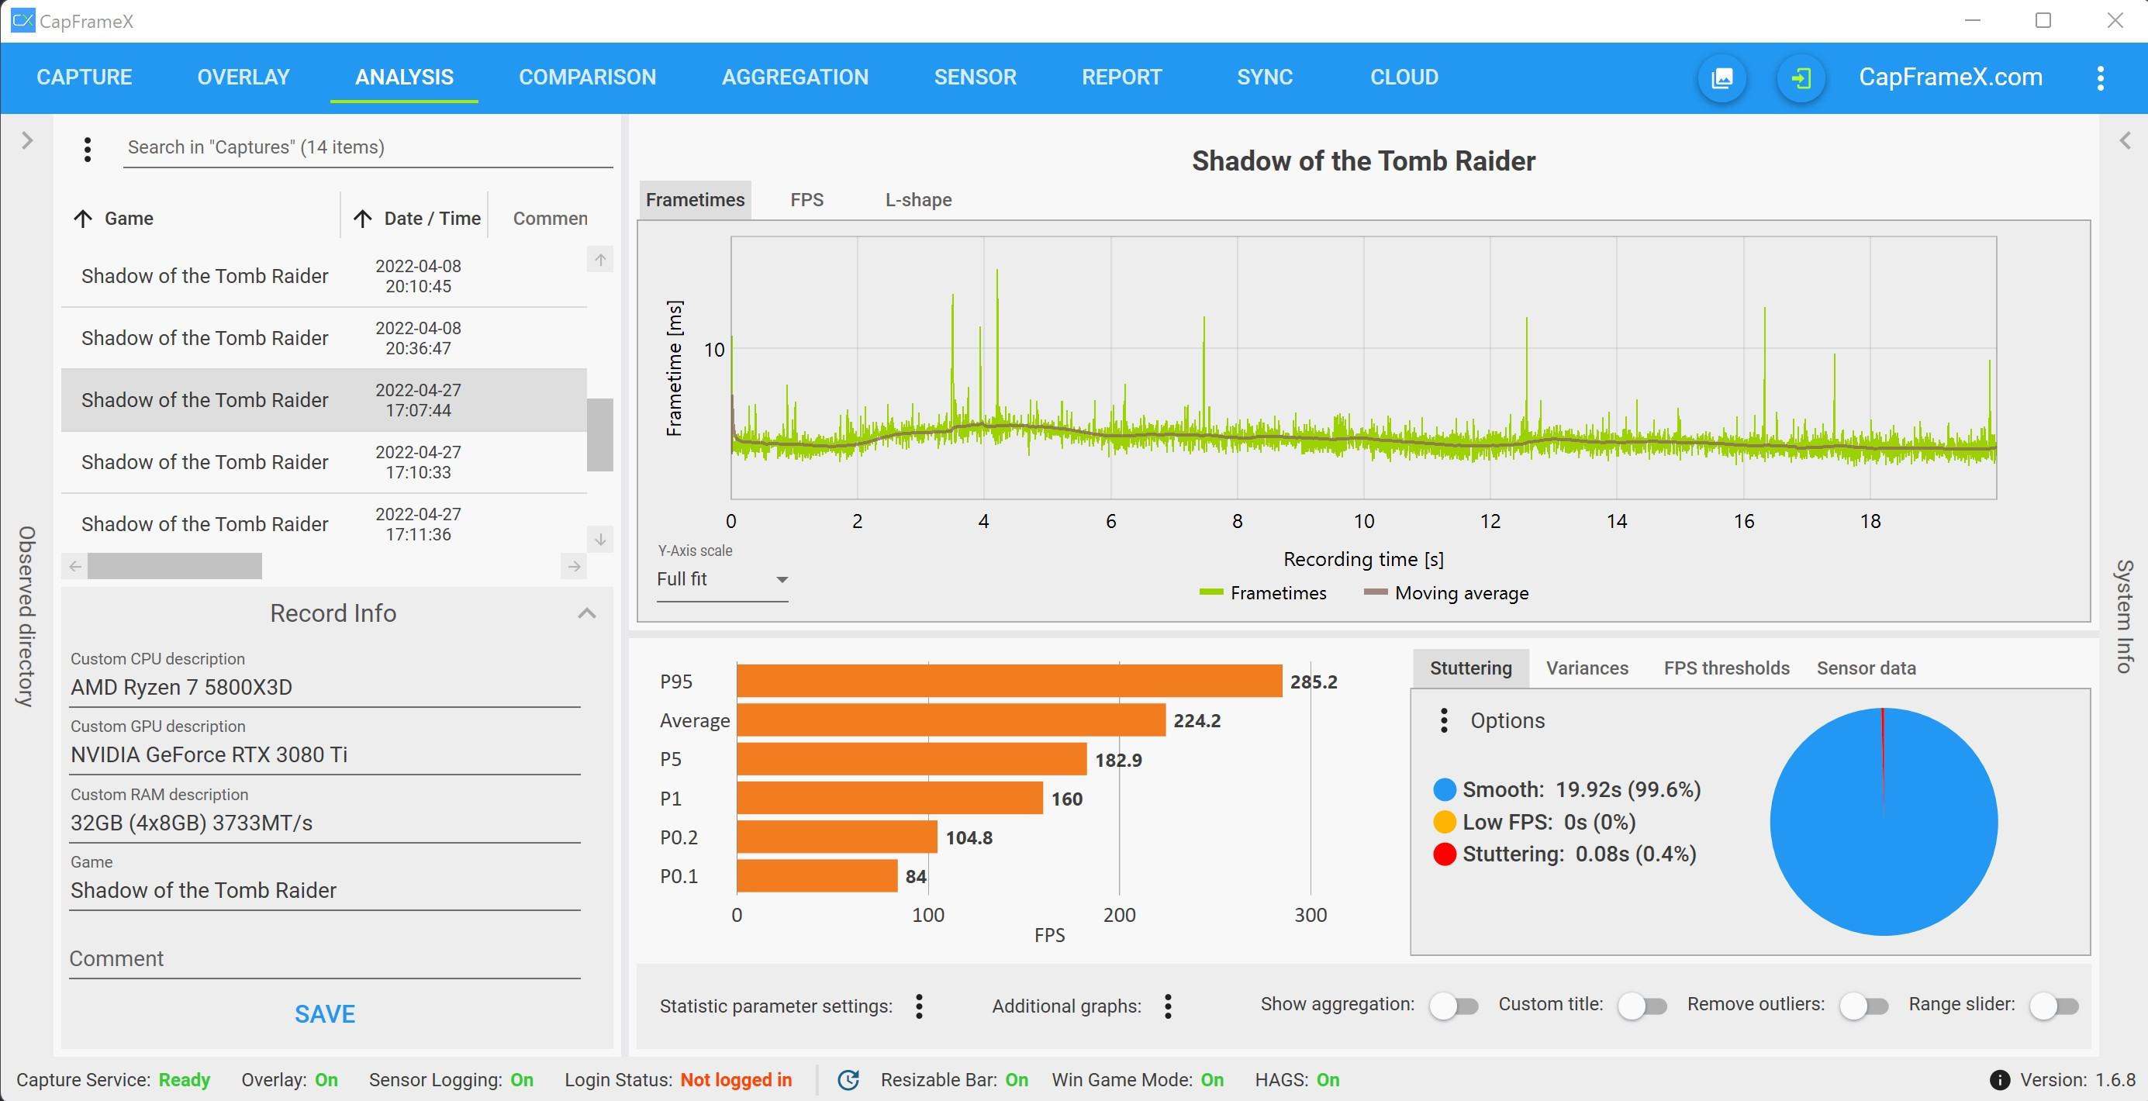Open the FPS thresholds tab

[1726, 668]
